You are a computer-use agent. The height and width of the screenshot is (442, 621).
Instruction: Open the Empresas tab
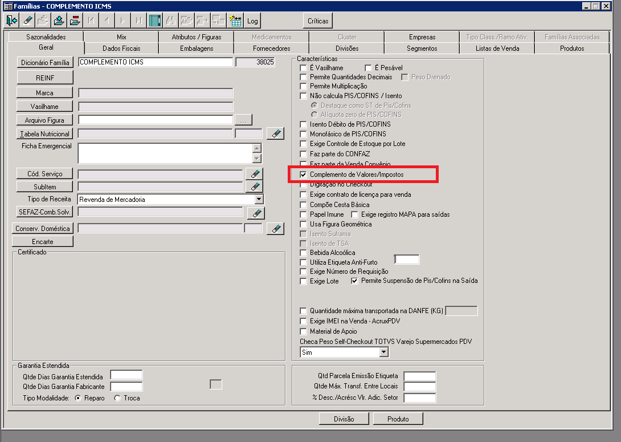coord(422,37)
